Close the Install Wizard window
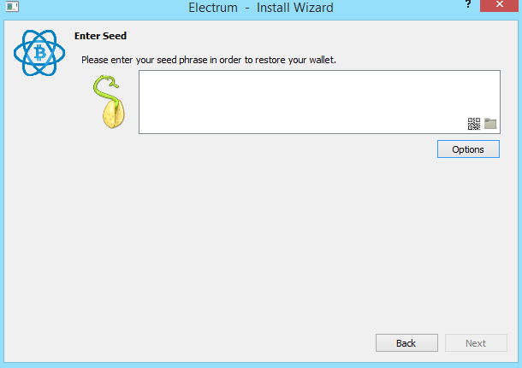 (499, 5)
